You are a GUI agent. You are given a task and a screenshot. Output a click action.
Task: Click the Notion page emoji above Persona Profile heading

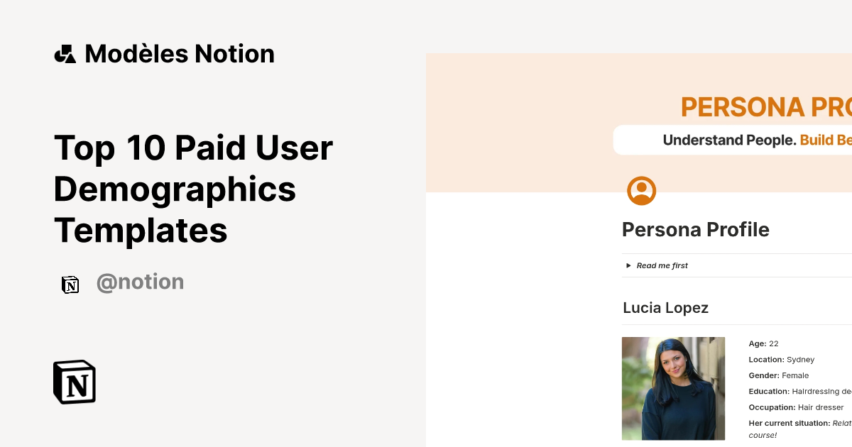click(x=641, y=190)
